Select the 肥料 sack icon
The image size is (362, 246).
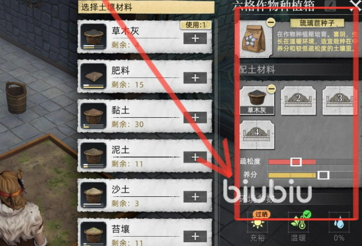click(94, 76)
